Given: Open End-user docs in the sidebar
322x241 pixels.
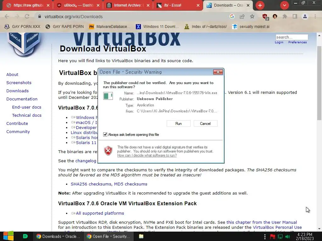Looking at the screenshot, I should [x=27, y=107].
